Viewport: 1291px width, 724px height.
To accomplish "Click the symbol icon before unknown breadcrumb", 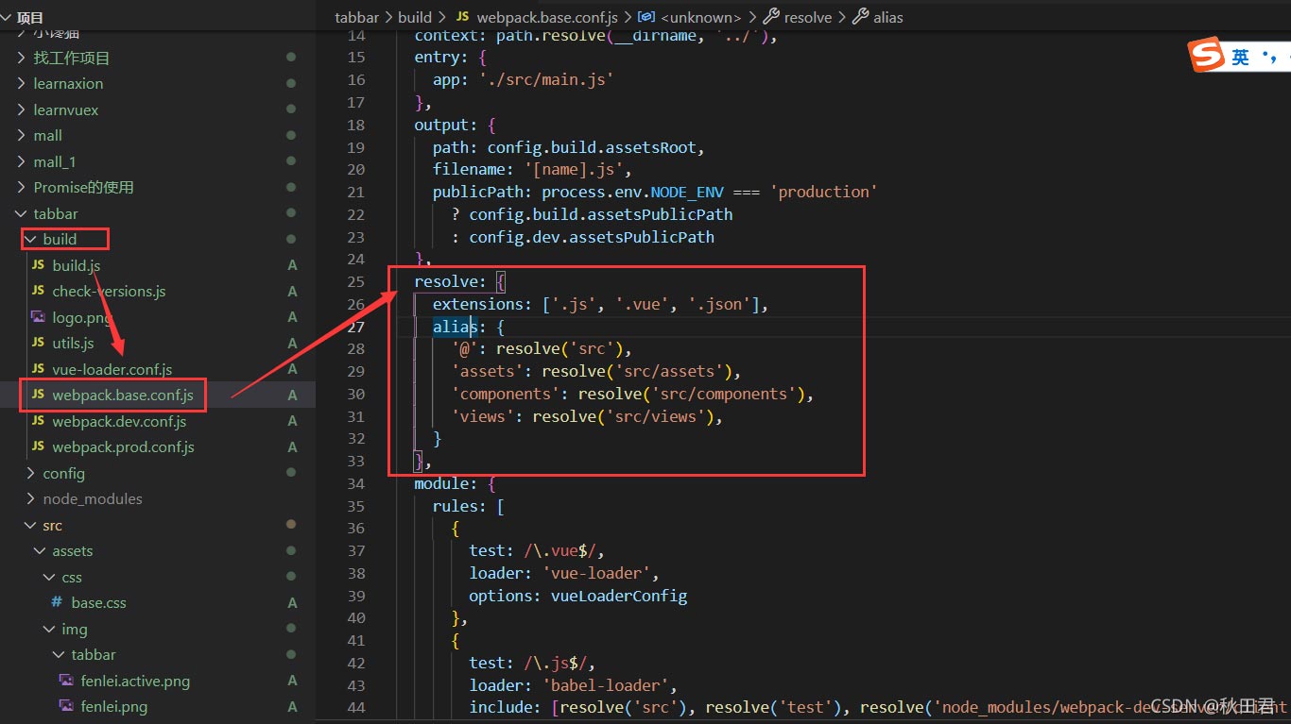I will [x=646, y=17].
